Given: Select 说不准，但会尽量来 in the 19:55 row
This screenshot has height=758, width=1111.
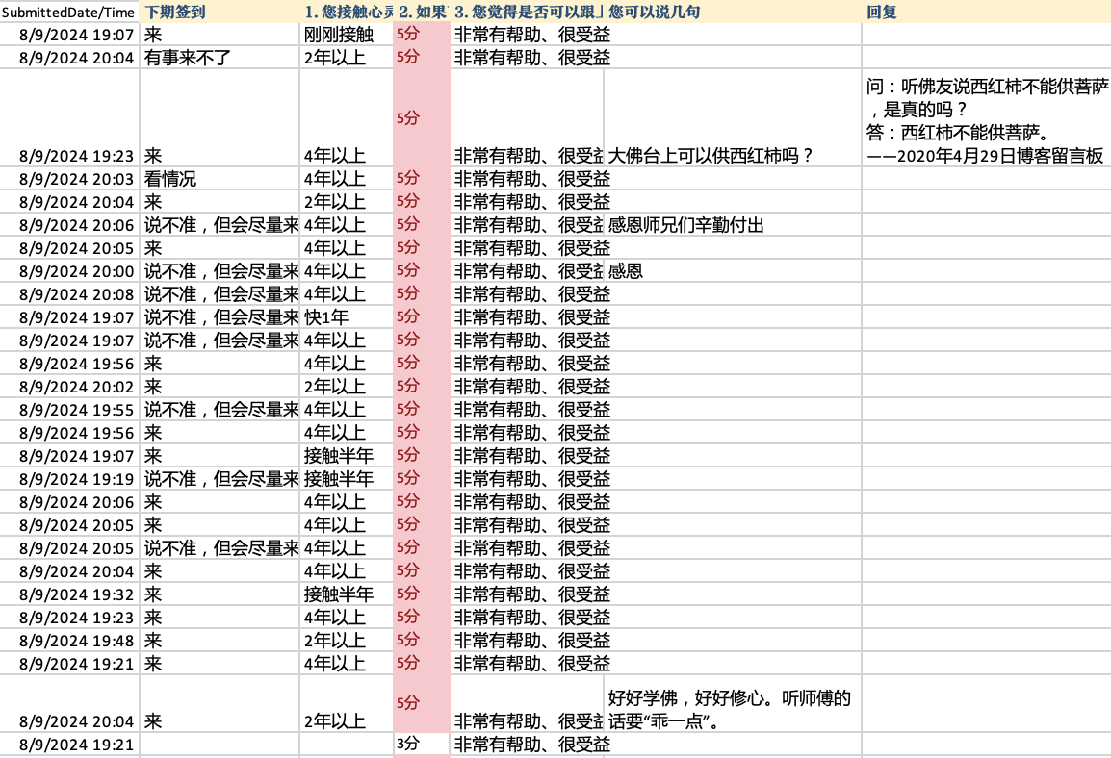Looking at the screenshot, I should [221, 410].
